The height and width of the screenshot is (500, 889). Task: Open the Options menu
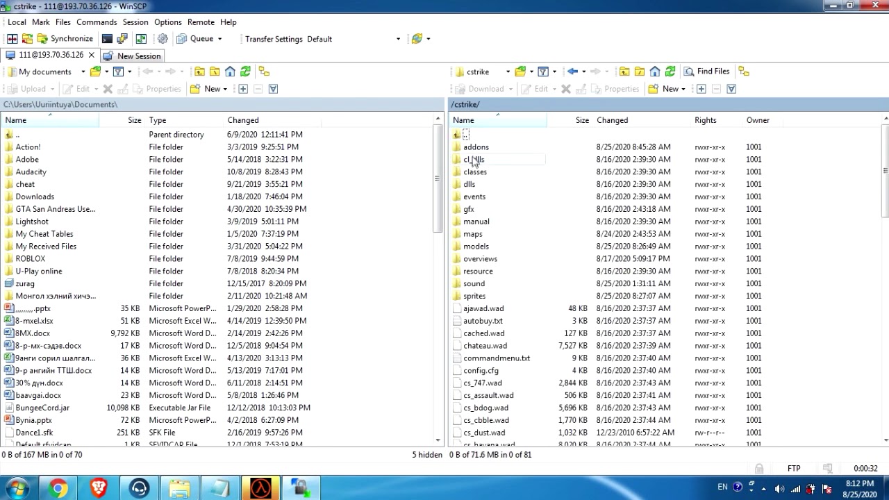click(x=168, y=22)
